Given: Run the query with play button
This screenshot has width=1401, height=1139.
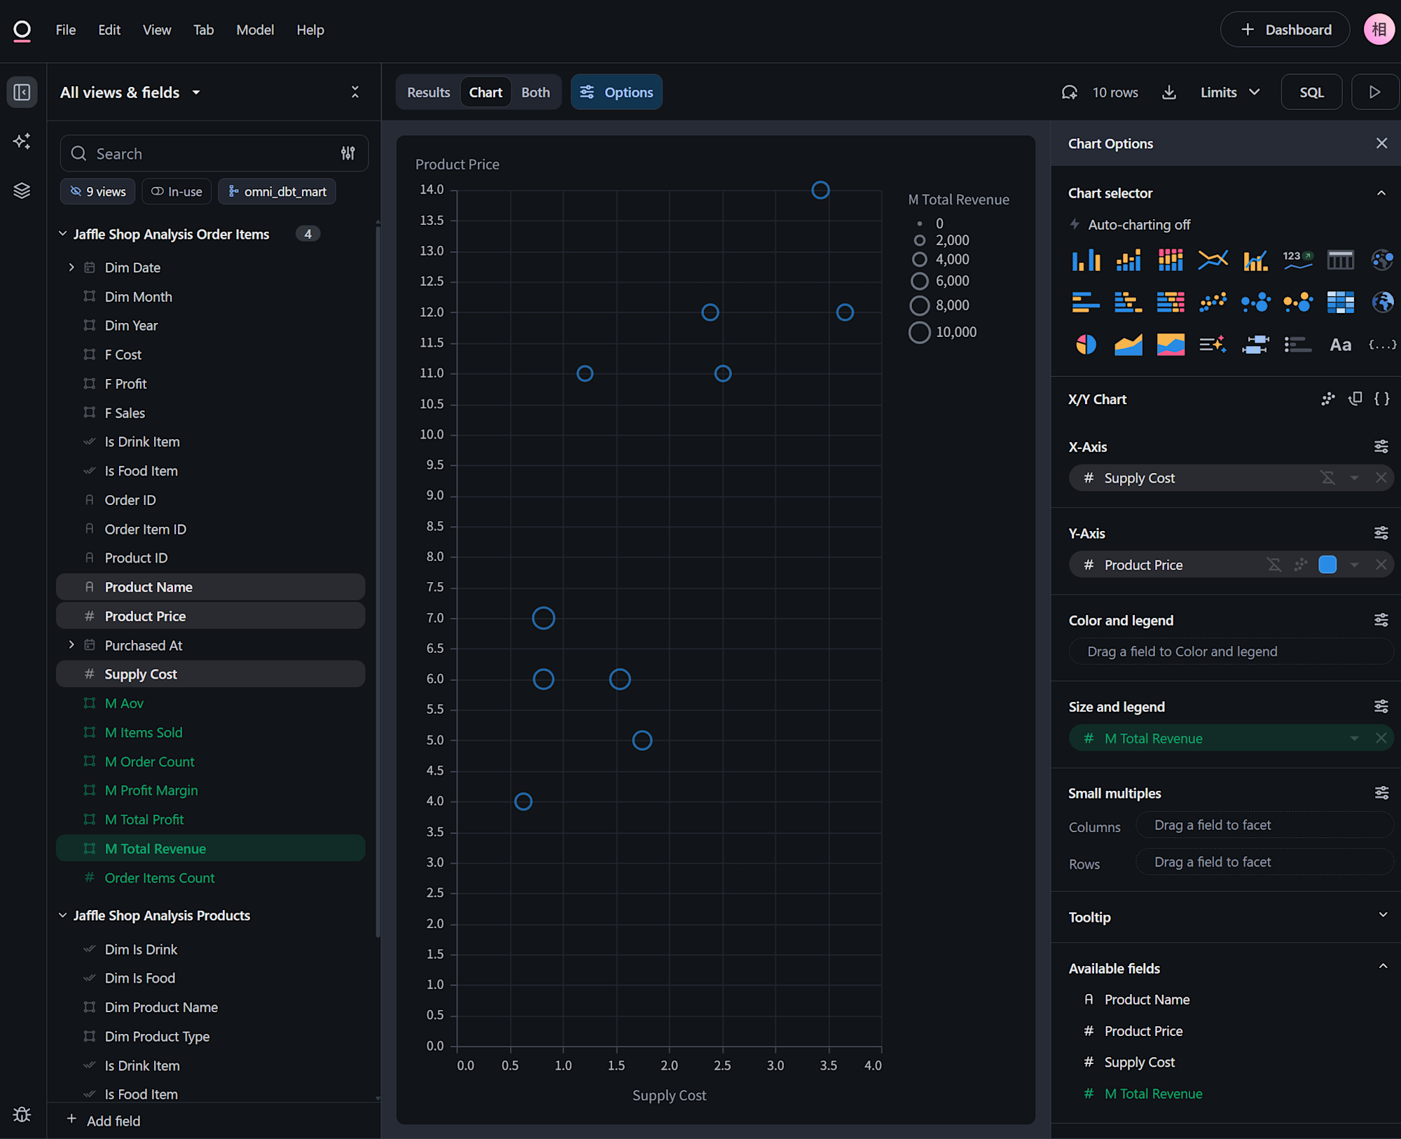Looking at the screenshot, I should 1374,92.
